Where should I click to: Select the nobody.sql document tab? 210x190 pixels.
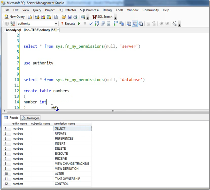pyautogui.click(x=32, y=30)
